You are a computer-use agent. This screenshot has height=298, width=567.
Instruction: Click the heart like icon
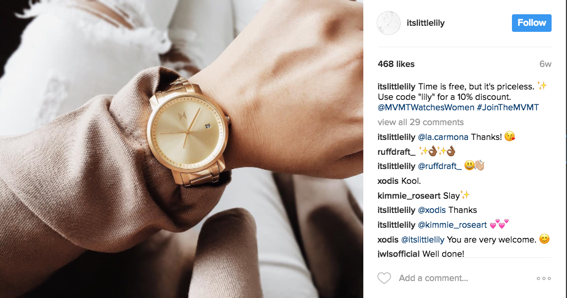(384, 278)
